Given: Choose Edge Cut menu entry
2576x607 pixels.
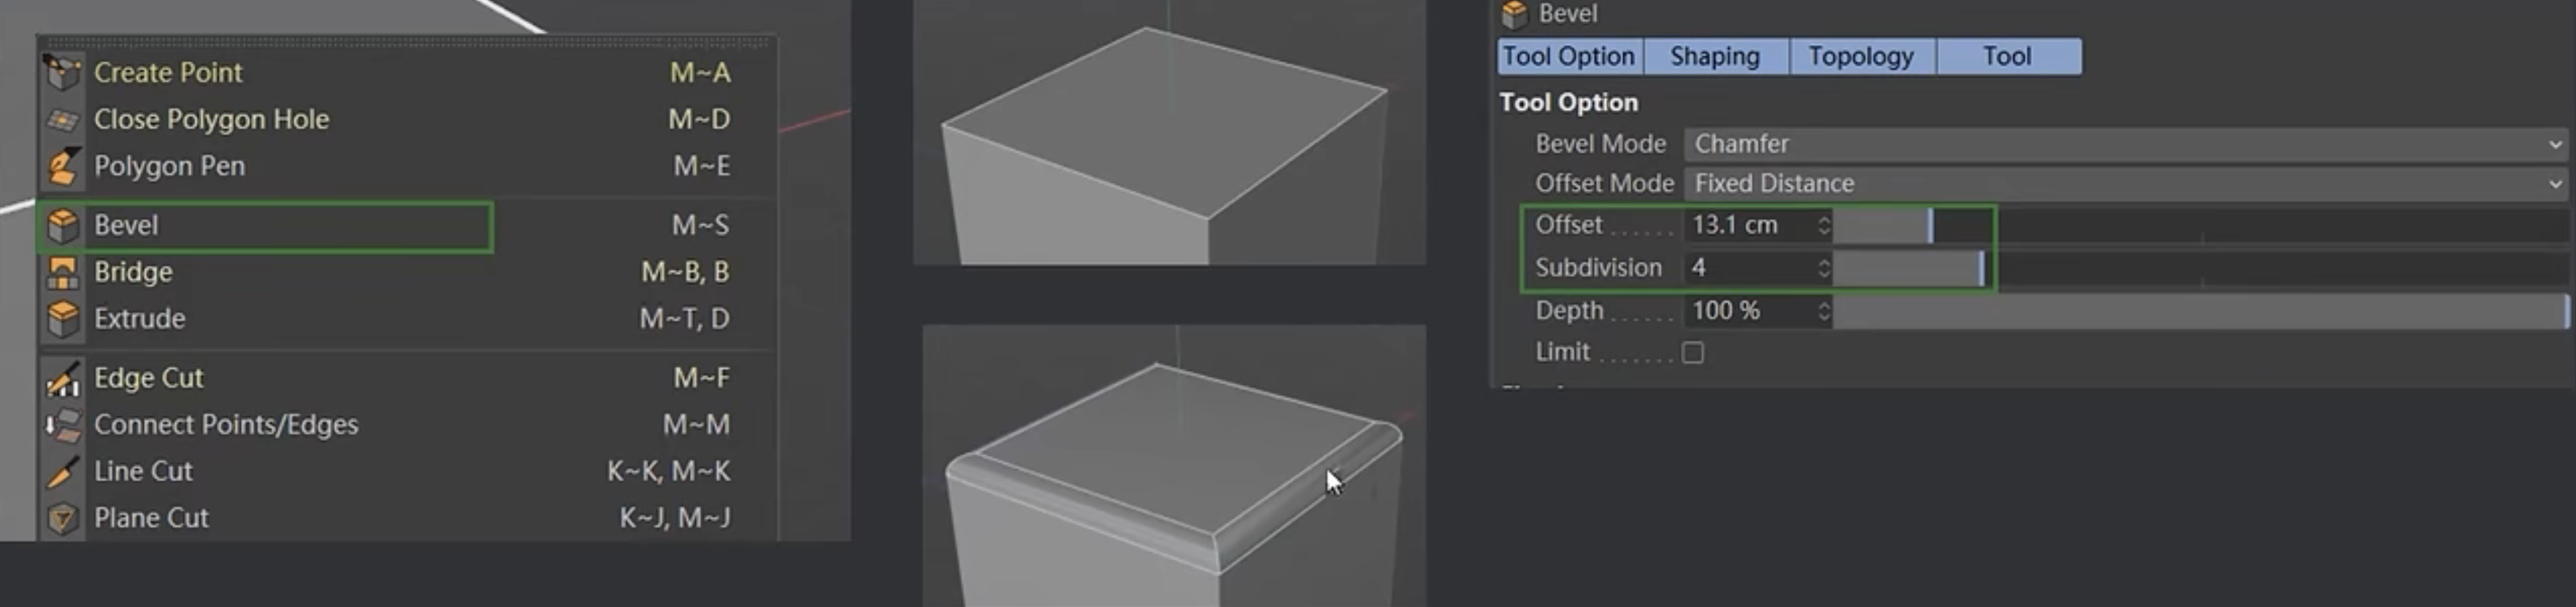Looking at the screenshot, I should [x=407, y=378].
